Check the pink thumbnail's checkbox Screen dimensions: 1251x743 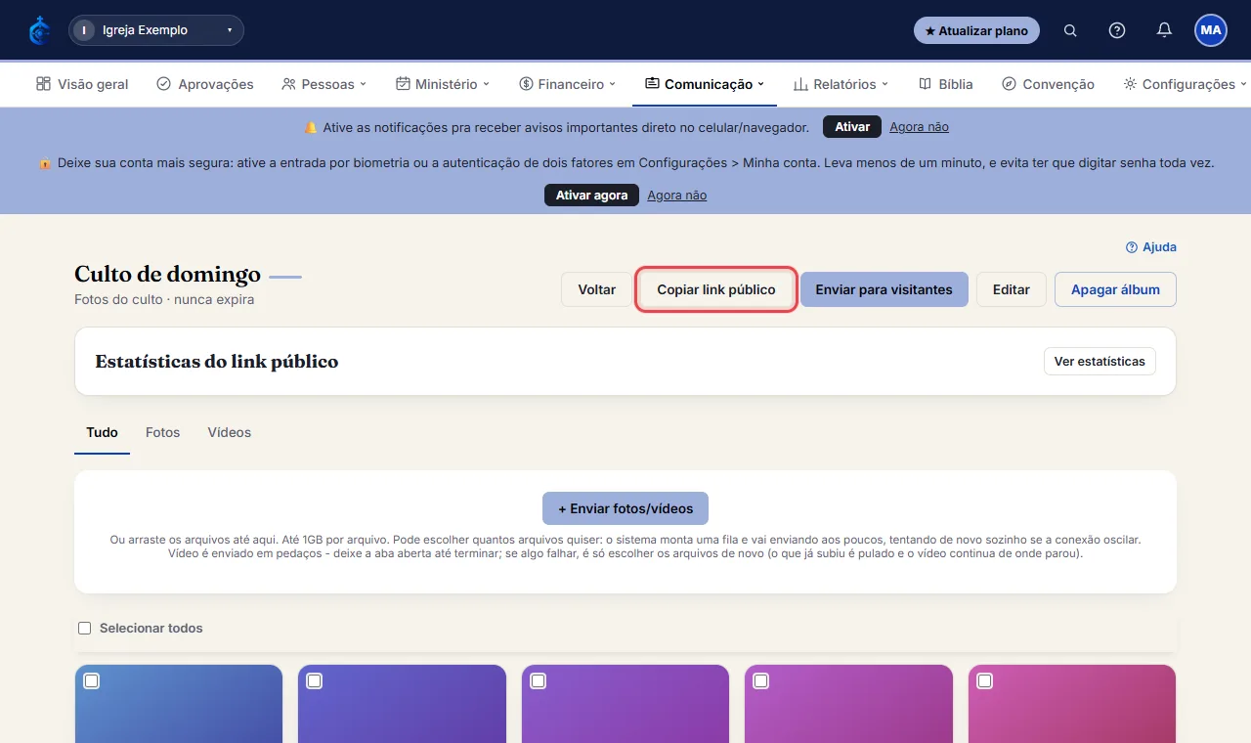(984, 680)
